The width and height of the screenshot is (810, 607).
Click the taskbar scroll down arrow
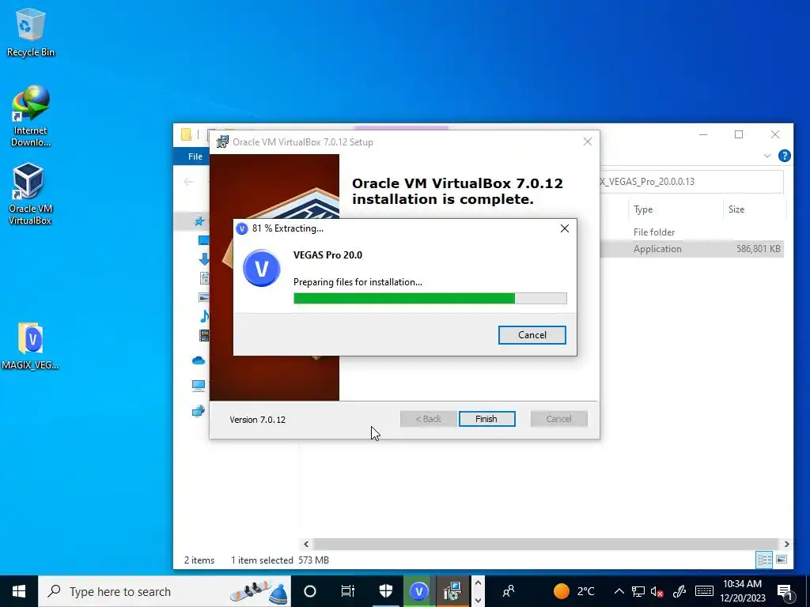(x=478, y=600)
